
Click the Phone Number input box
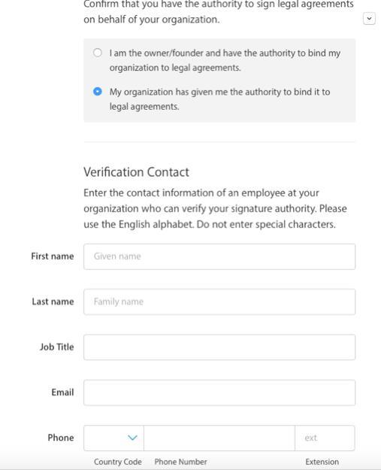[x=219, y=438]
